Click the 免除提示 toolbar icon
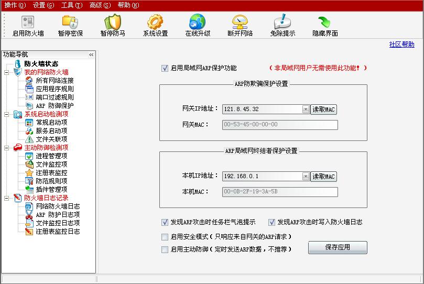The image size is (424, 284). click(282, 23)
